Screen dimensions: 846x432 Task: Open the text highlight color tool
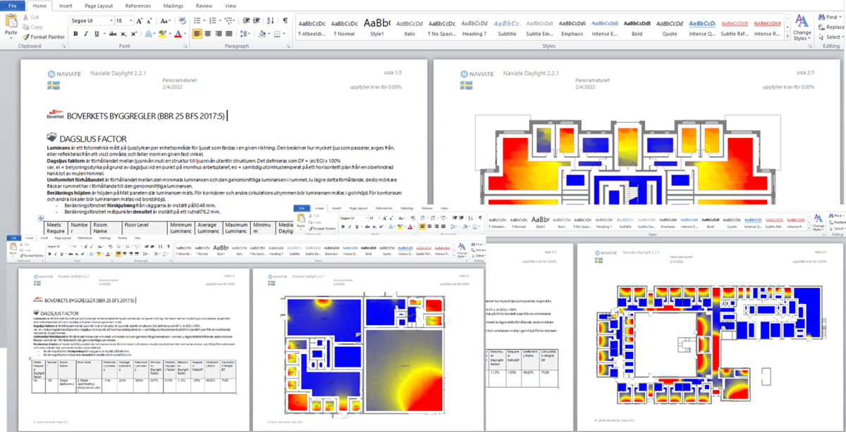point(162,33)
